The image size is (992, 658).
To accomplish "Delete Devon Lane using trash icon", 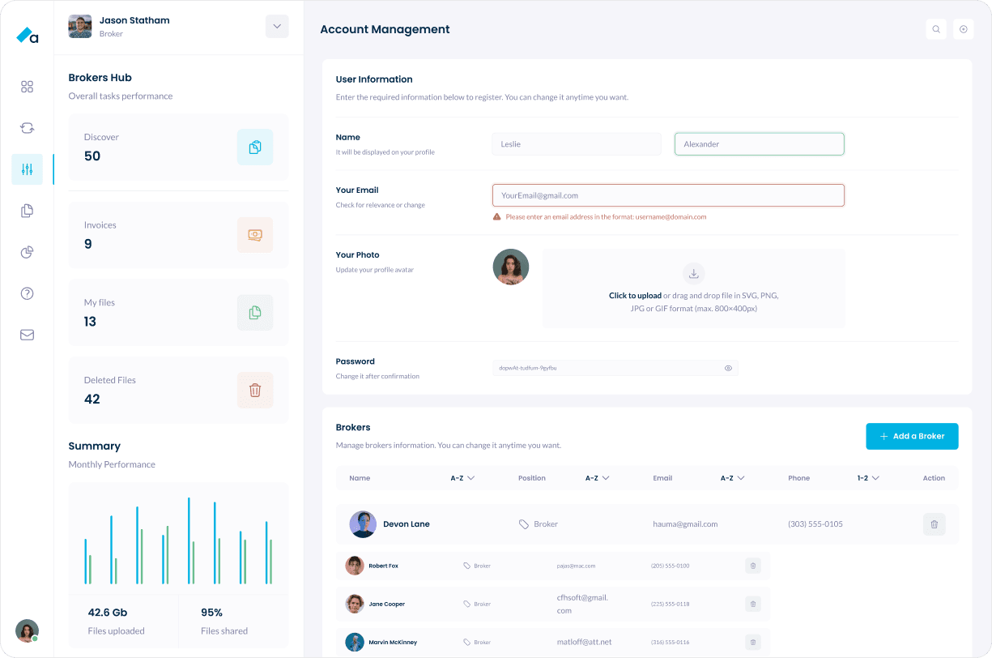I will pyautogui.click(x=934, y=524).
